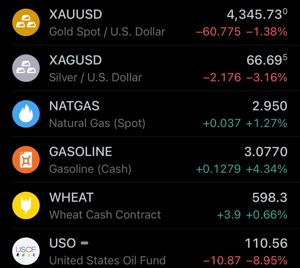Tap the orange gasoline canister icon

26,160
